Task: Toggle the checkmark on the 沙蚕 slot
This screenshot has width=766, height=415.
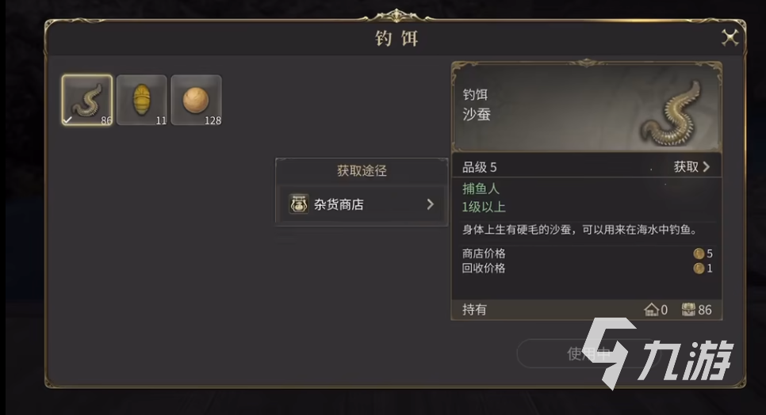Action: (x=67, y=120)
